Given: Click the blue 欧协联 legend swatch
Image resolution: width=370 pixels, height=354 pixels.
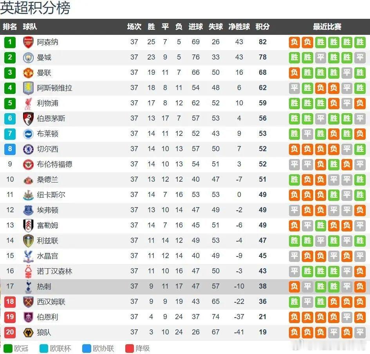Looking at the screenshot, I should 87,349.
